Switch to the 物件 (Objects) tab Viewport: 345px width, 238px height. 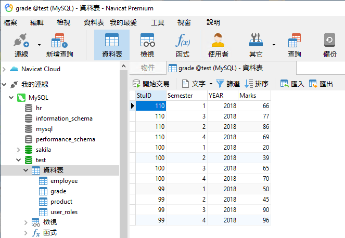pos(148,68)
